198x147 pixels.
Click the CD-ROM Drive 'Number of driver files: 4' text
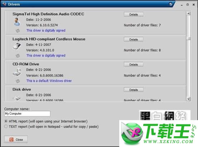tap(142, 75)
